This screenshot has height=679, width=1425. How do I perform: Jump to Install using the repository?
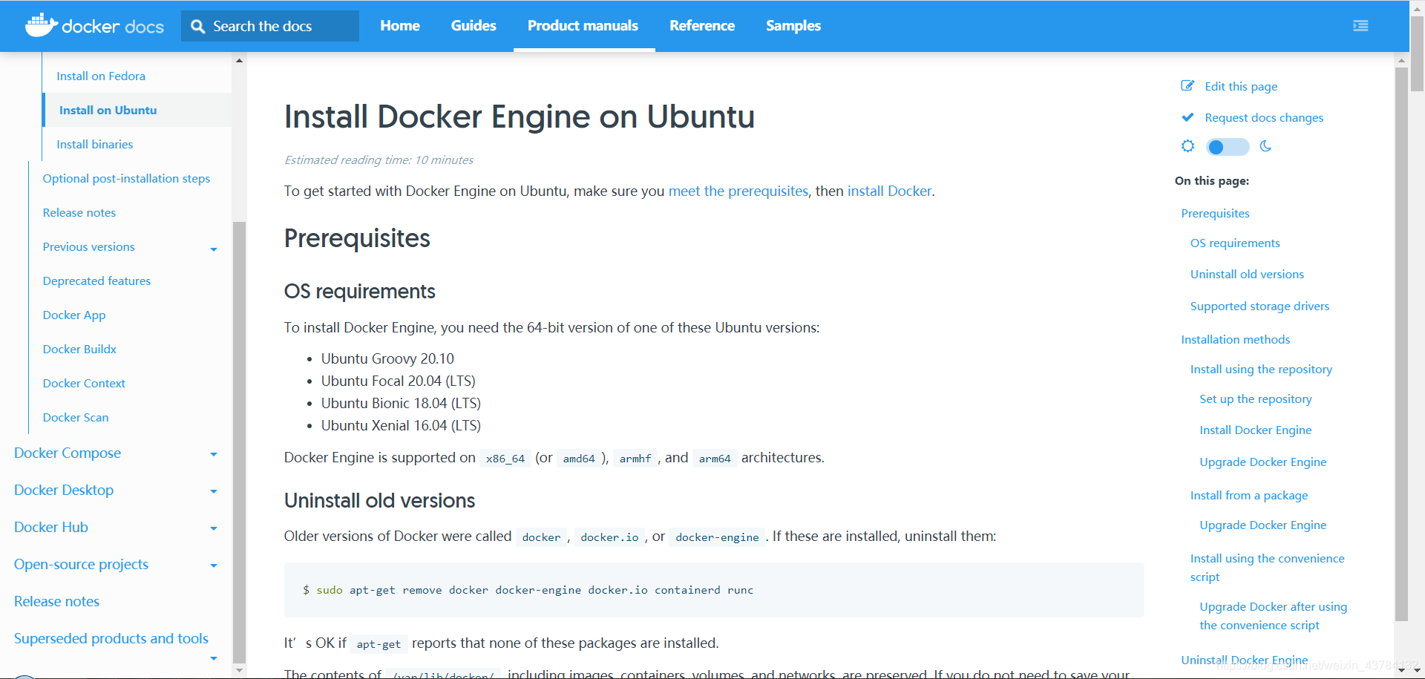[x=1261, y=369]
